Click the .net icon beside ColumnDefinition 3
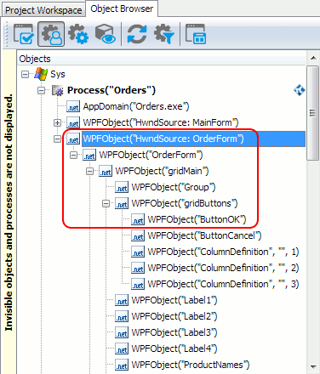This screenshot has height=374, width=320. tap(138, 284)
